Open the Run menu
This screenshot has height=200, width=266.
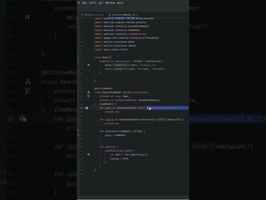point(84,3)
